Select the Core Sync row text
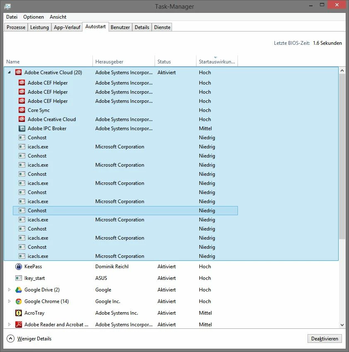Viewport: 349px width, 352px height. [x=39, y=110]
